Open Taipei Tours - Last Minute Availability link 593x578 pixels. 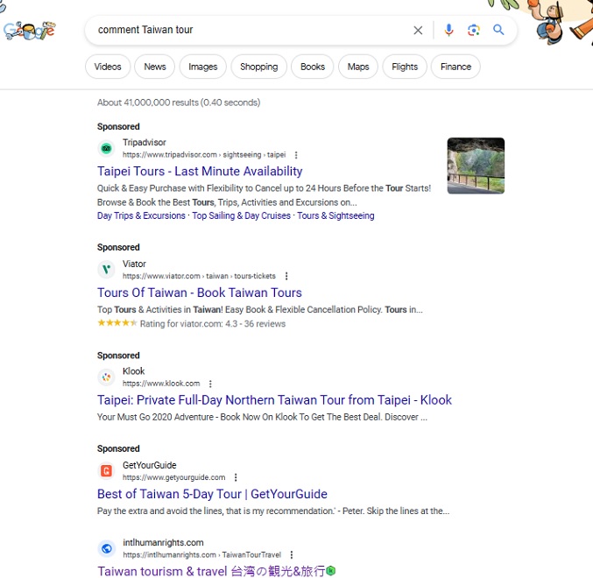point(200,172)
